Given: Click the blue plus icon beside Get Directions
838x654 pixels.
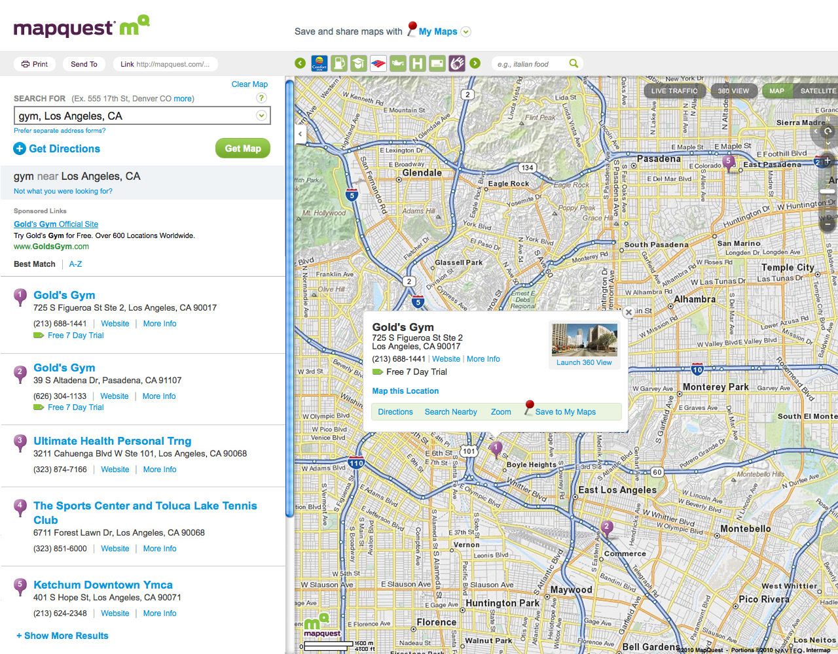Looking at the screenshot, I should tap(20, 148).
